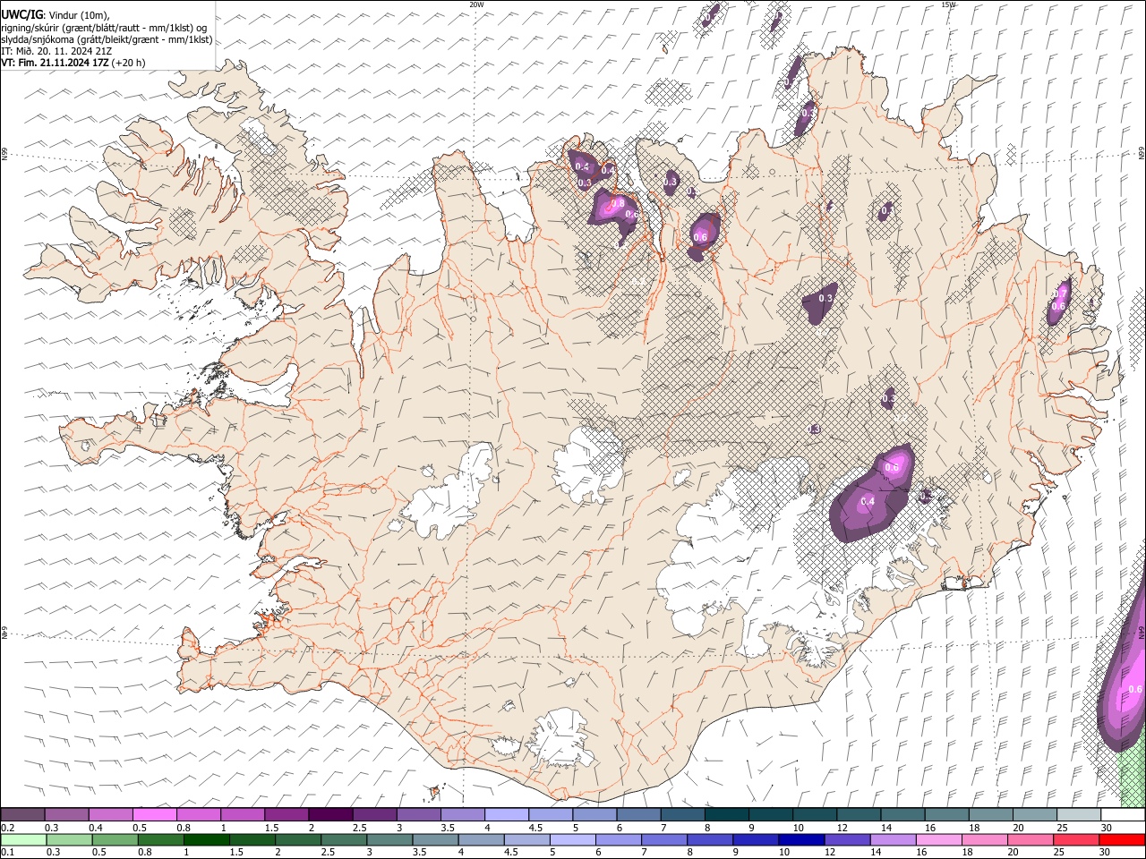Click the light blue swatch labeled 4, upper legend
The image size is (1146, 859).
pyautogui.click(x=507, y=814)
